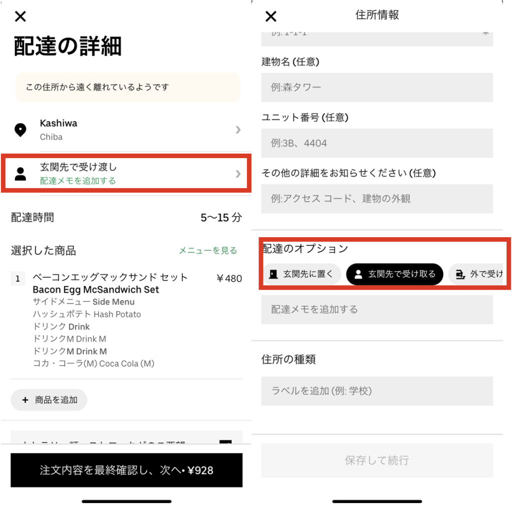Image resolution: width=512 pixels, height=508 pixels.
Task: Tap 保存して続行 button
Action: 377,460
